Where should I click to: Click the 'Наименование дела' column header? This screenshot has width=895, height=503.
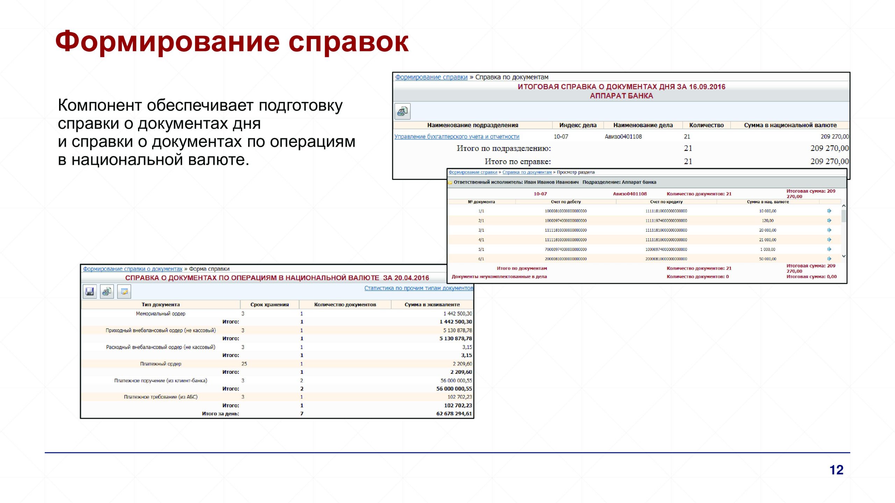click(643, 125)
